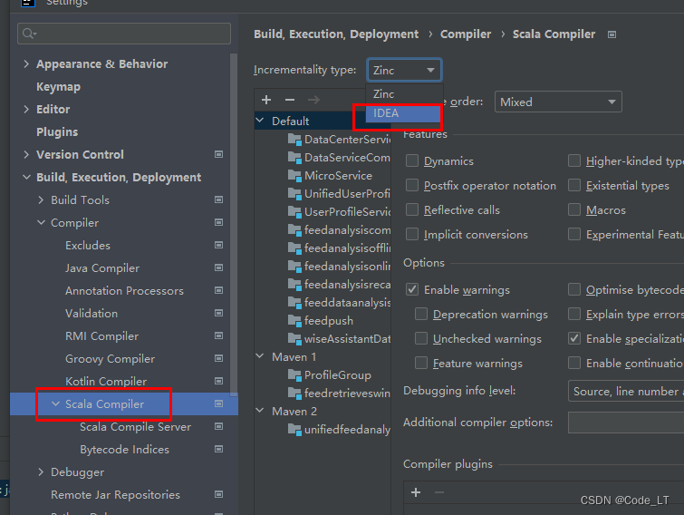This screenshot has height=515, width=684.
Task: Click project-level icon next to Bytecode Indices
Action: (x=219, y=449)
